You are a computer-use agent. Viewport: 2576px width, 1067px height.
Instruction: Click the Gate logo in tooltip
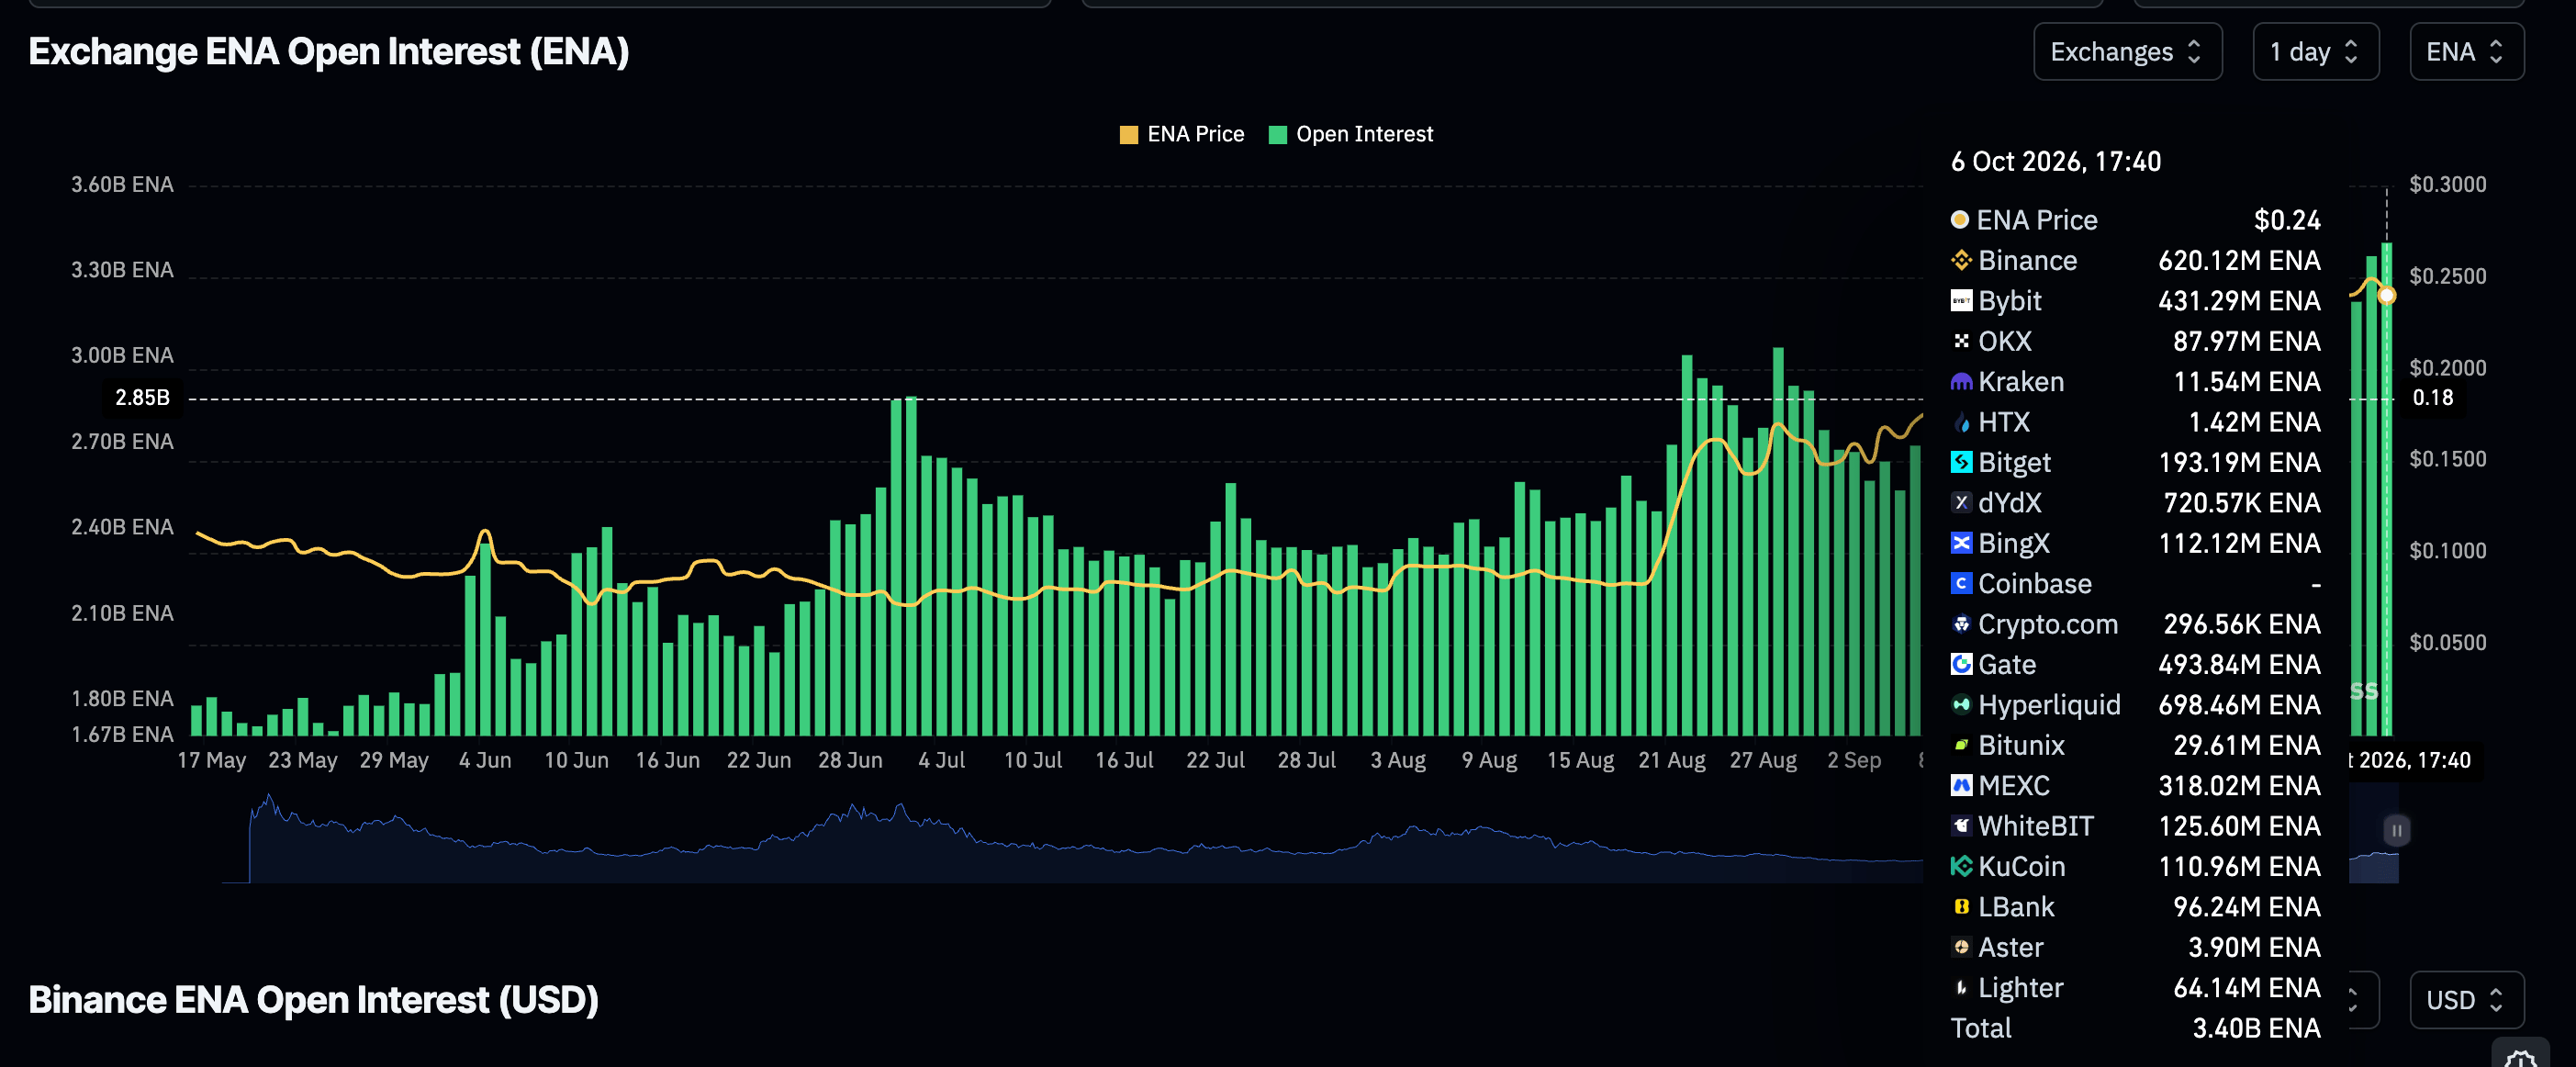(x=1961, y=664)
